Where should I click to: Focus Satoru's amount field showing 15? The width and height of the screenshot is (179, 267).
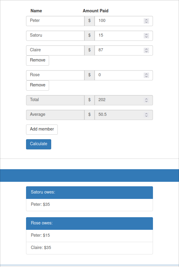coord(124,36)
